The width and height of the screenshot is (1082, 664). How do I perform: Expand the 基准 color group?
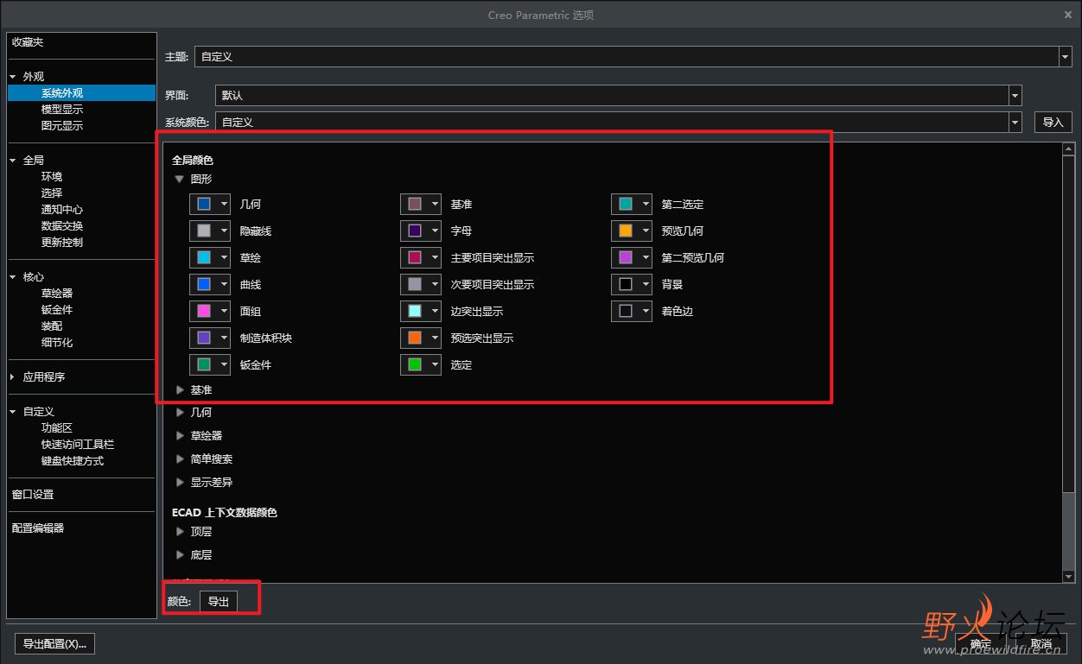click(x=180, y=390)
